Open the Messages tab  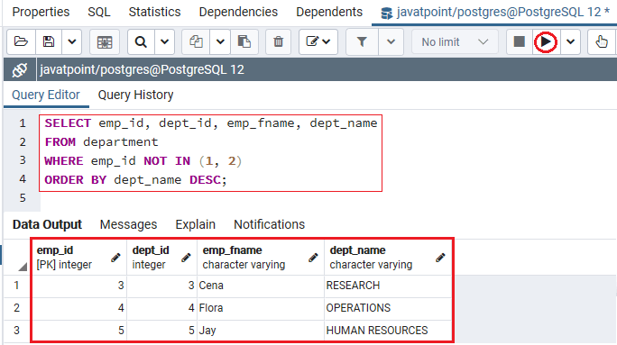point(128,224)
